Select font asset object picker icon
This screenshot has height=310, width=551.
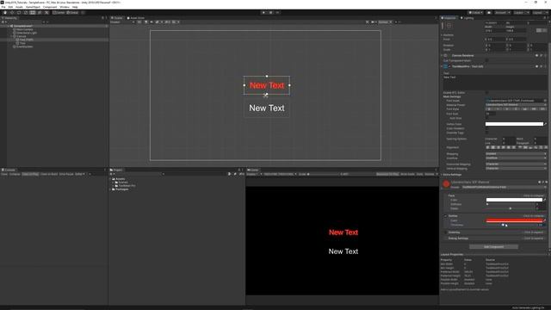point(545,101)
